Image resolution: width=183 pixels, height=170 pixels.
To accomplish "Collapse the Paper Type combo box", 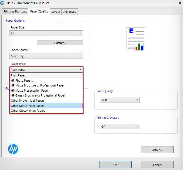I will (x=46, y=70).
